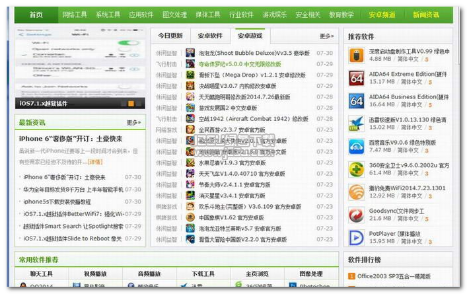Open 深度启动盘制作工具V0.99 title link

point(410,52)
